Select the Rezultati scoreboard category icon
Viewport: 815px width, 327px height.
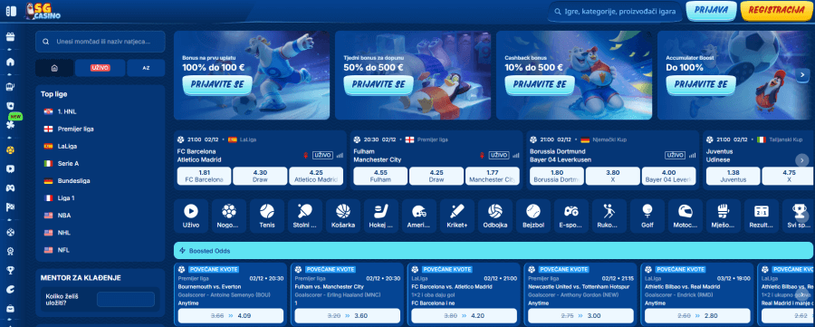pos(762,216)
